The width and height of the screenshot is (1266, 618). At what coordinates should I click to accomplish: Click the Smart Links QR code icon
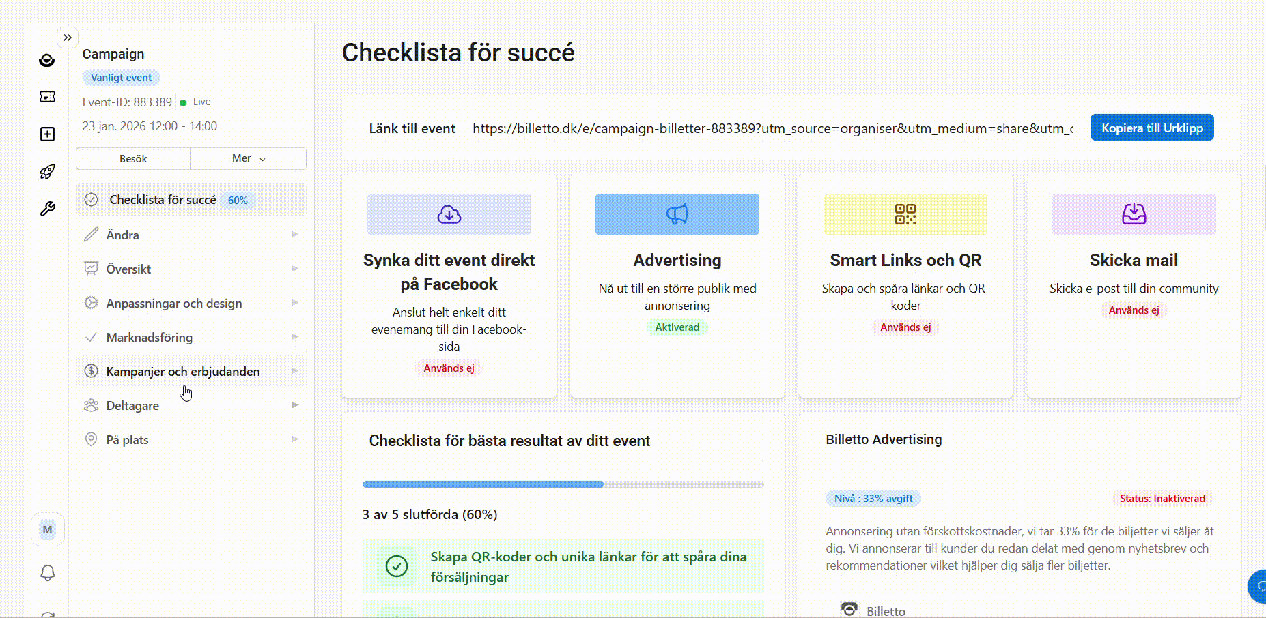pos(905,214)
